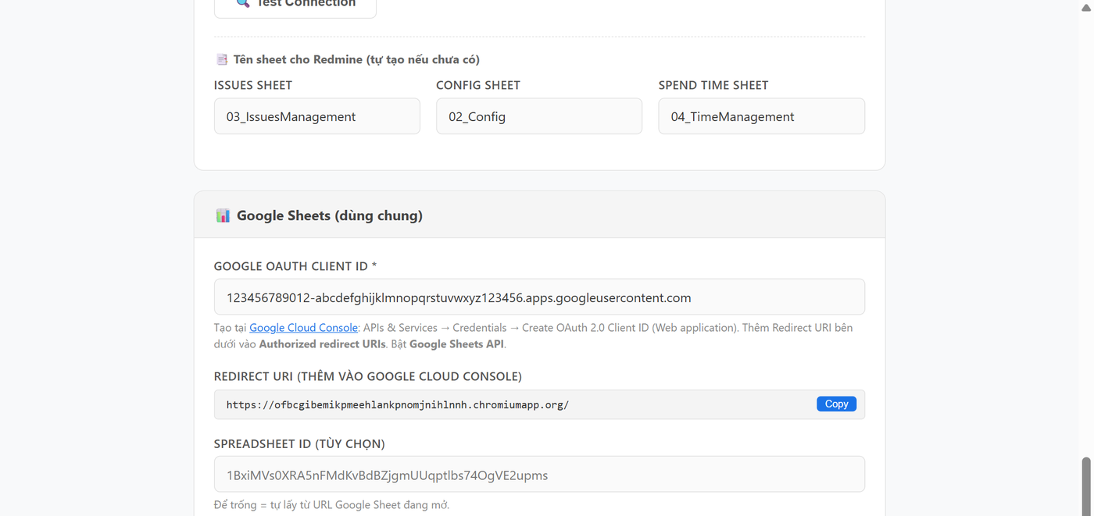Click the vertical scrollbar thumb
This screenshot has height=516, width=1094.
[1086, 486]
